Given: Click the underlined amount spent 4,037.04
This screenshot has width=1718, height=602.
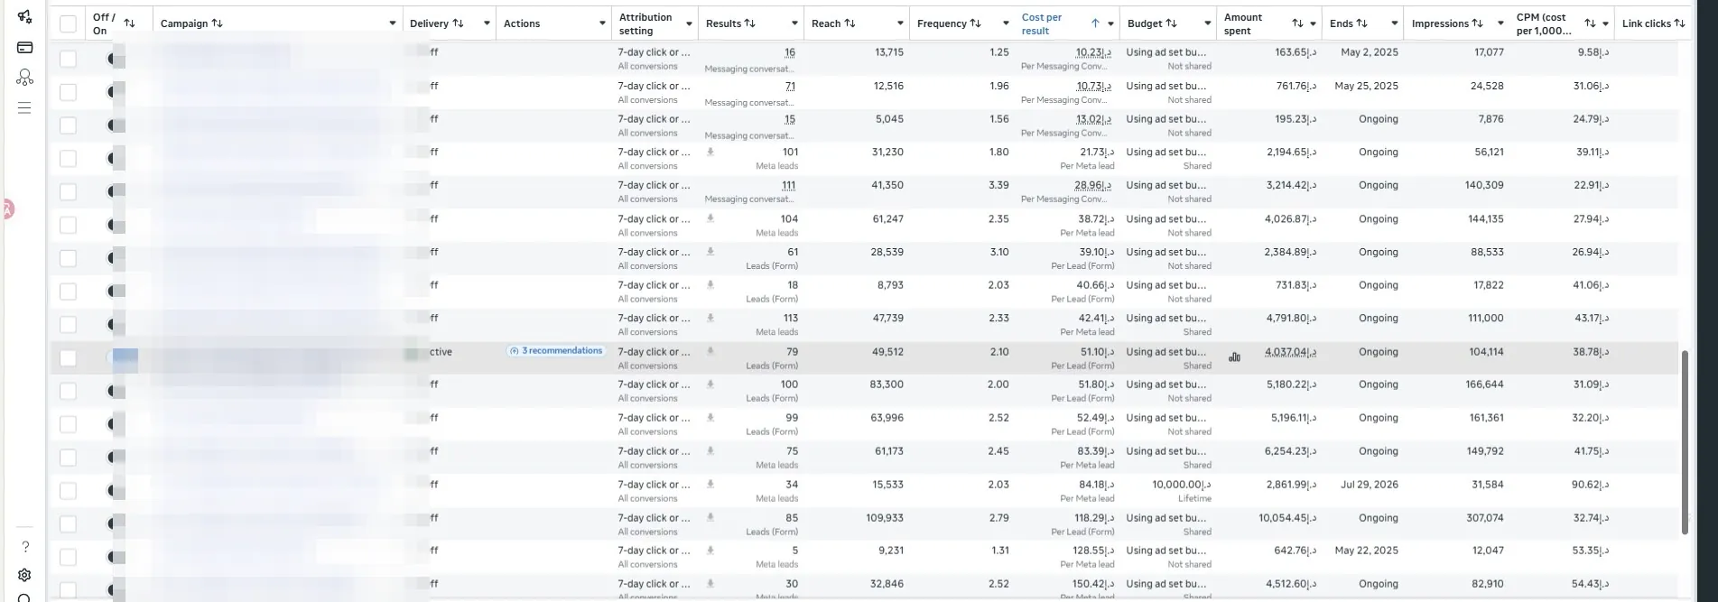Looking at the screenshot, I should (1290, 352).
